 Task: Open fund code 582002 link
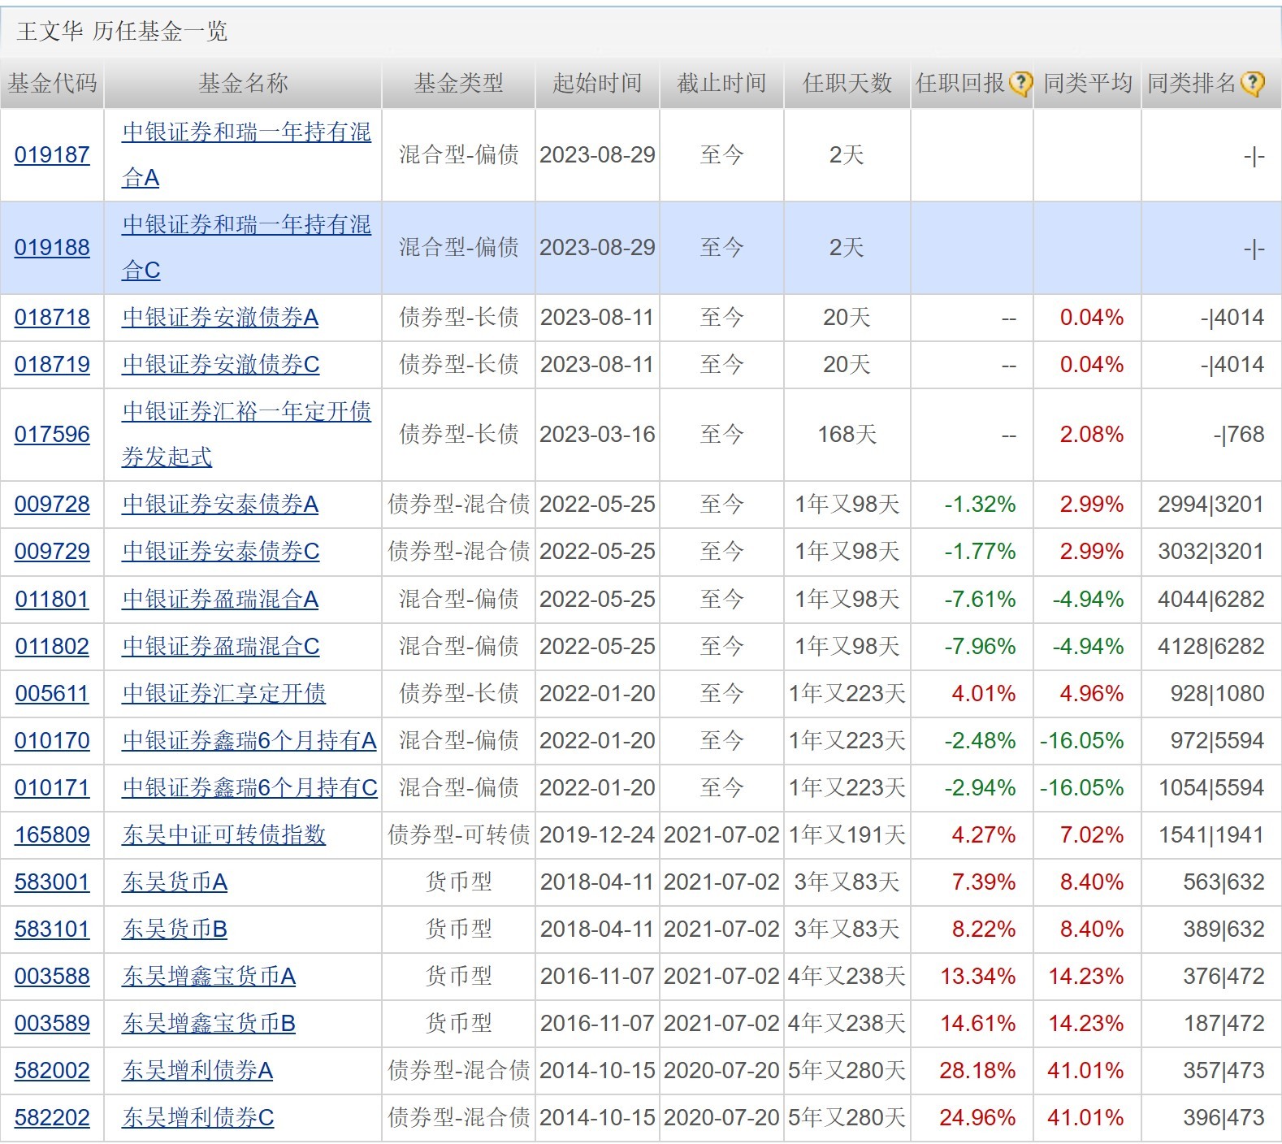click(x=52, y=1070)
